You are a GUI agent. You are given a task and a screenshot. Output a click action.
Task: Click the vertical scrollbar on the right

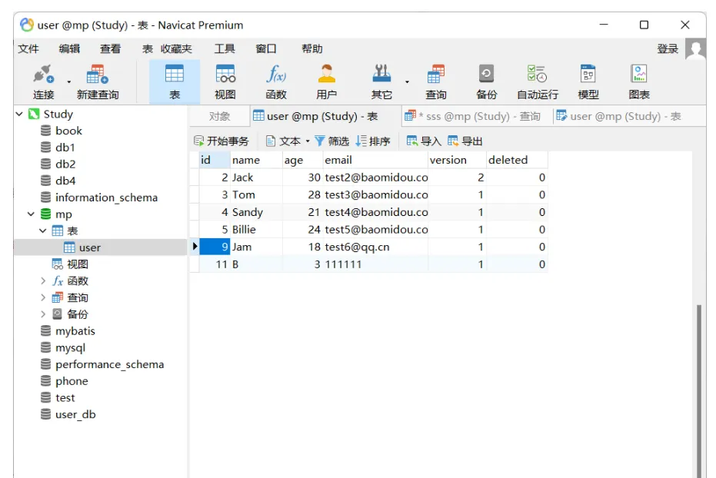click(x=699, y=391)
